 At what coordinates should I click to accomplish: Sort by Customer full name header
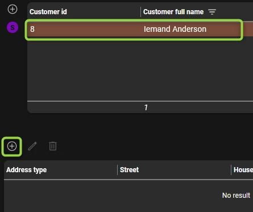coord(173,12)
